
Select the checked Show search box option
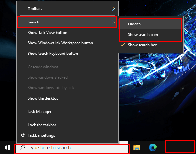point(142,45)
